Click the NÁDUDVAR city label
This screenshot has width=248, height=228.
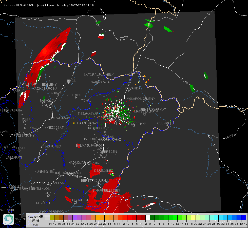click(77, 162)
